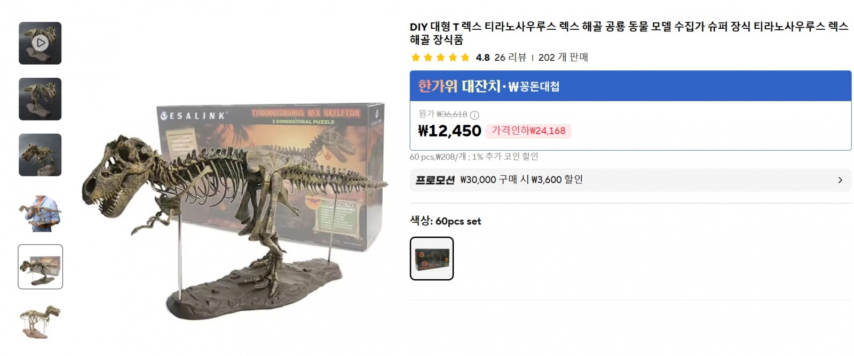Screen dimensions: 854x356
Task: Play the product video thumbnail
Action: click(x=40, y=43)
